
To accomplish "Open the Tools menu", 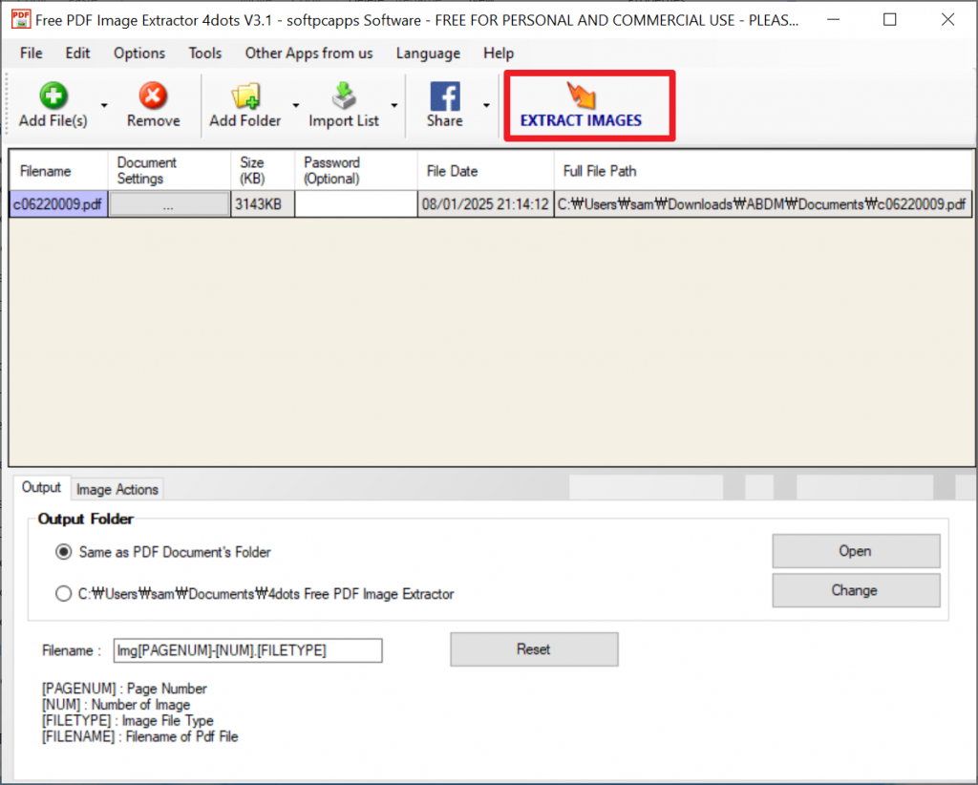I will tap(205, 53).
